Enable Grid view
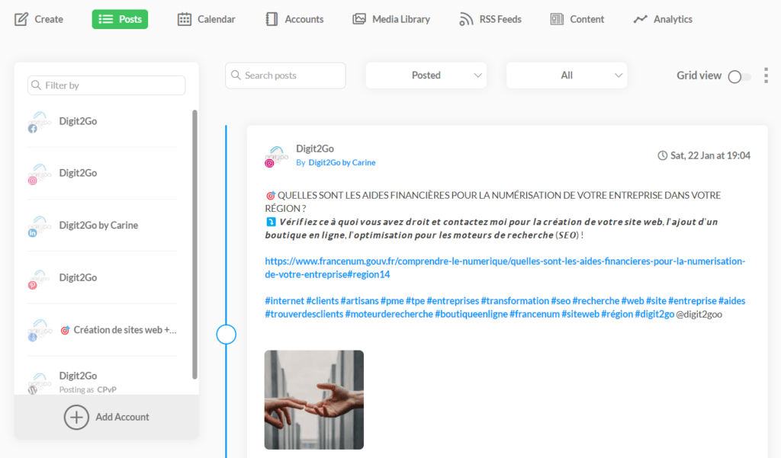 (x=734, y=76)
